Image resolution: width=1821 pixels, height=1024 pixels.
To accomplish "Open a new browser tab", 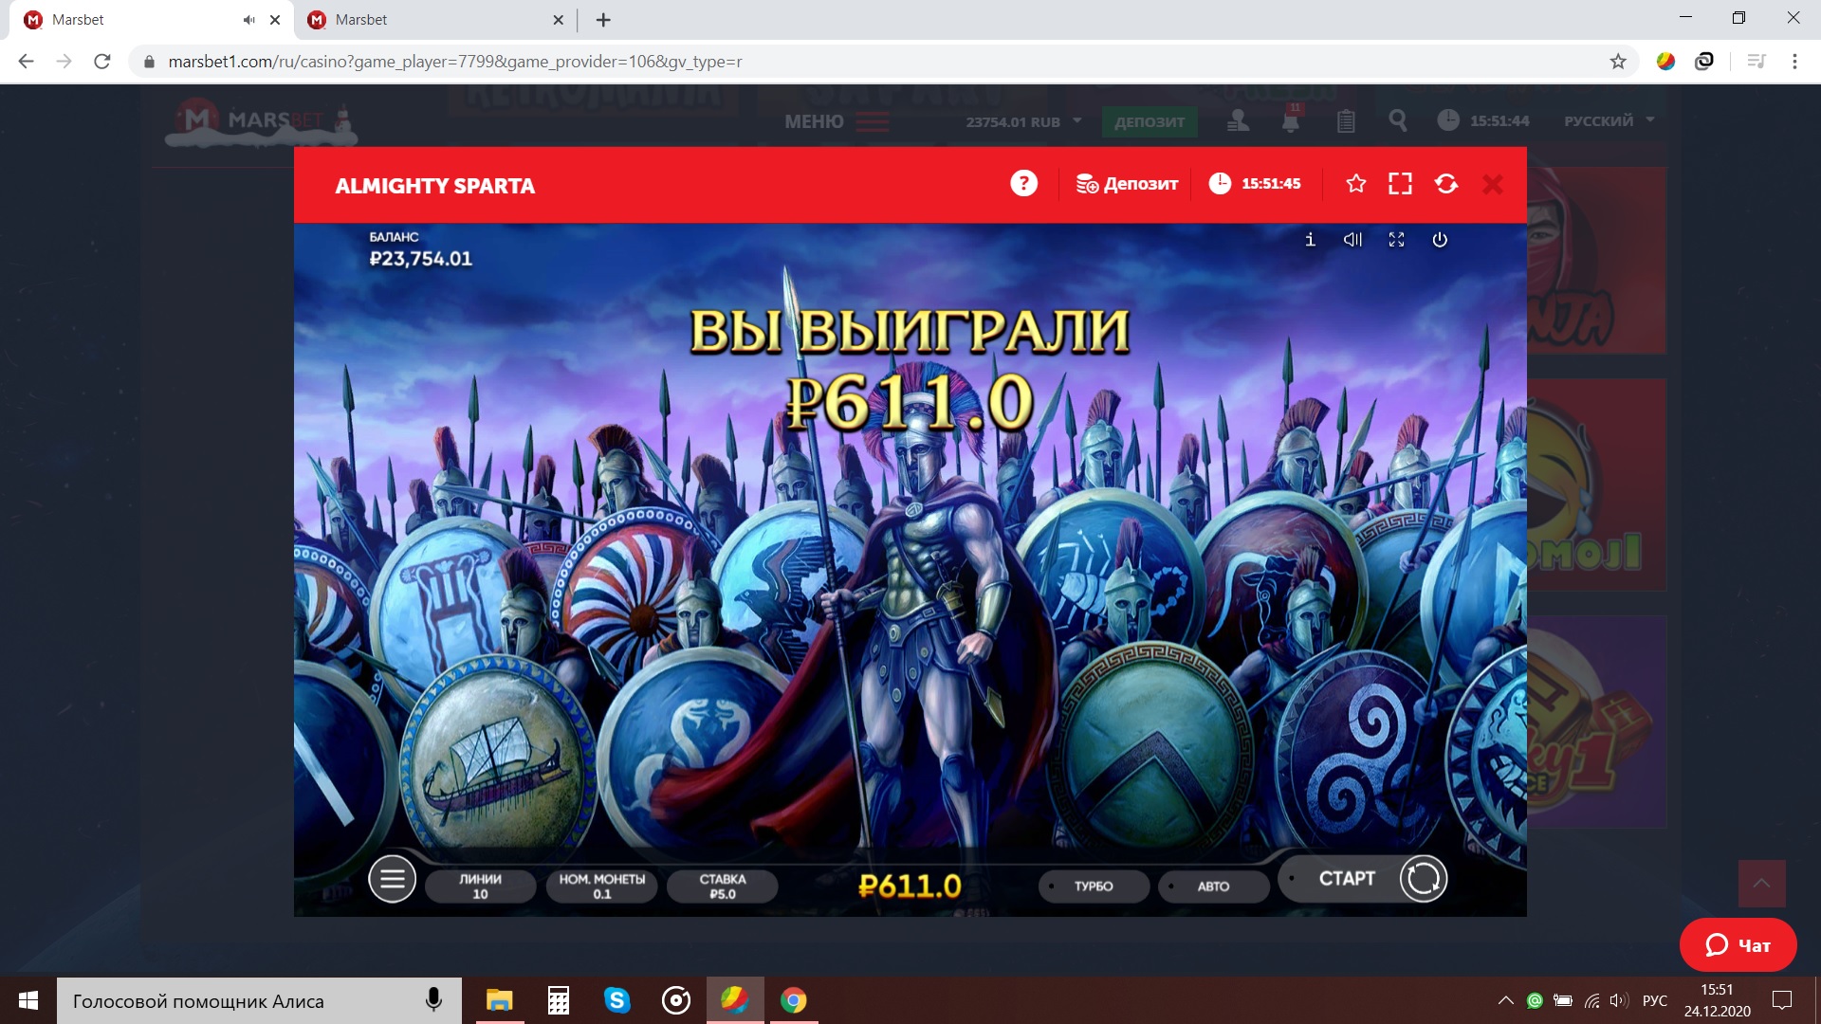I will pos(603,20).
